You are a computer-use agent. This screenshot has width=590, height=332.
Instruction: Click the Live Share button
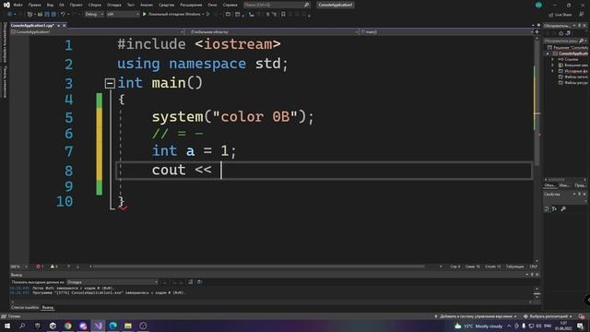point(560,15)
